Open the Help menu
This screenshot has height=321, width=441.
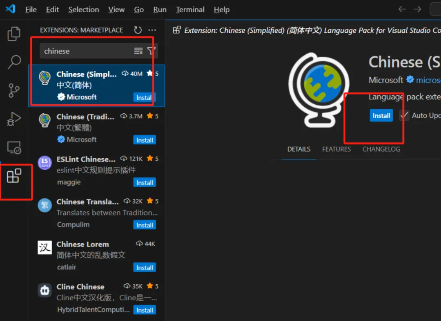tap(222, 9)
